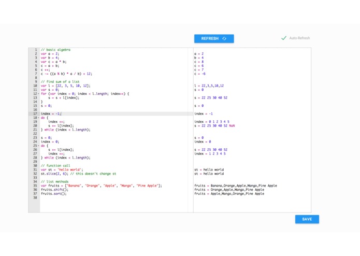
Task: Click the code line 'var b = 4;'
Action: 50,58
